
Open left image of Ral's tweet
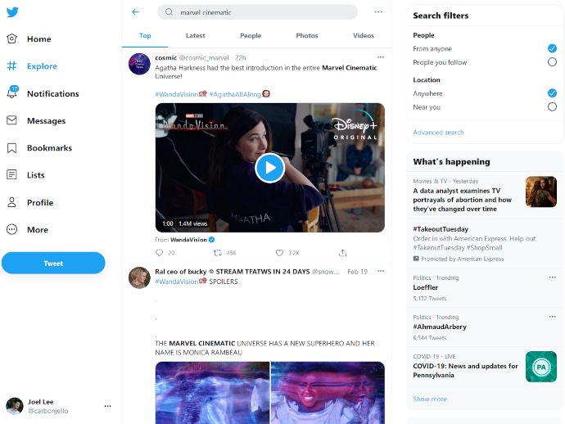pos(212,393)
